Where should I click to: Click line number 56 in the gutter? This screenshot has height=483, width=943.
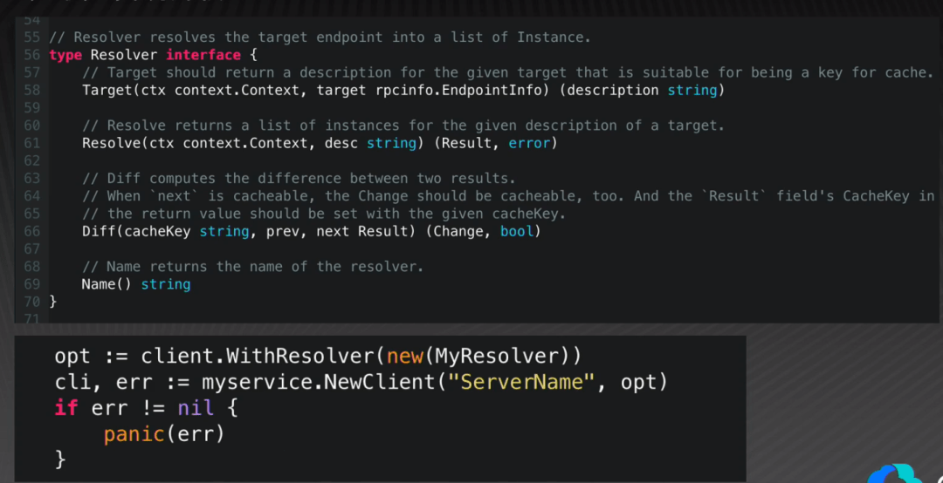(x=31, y=55)
